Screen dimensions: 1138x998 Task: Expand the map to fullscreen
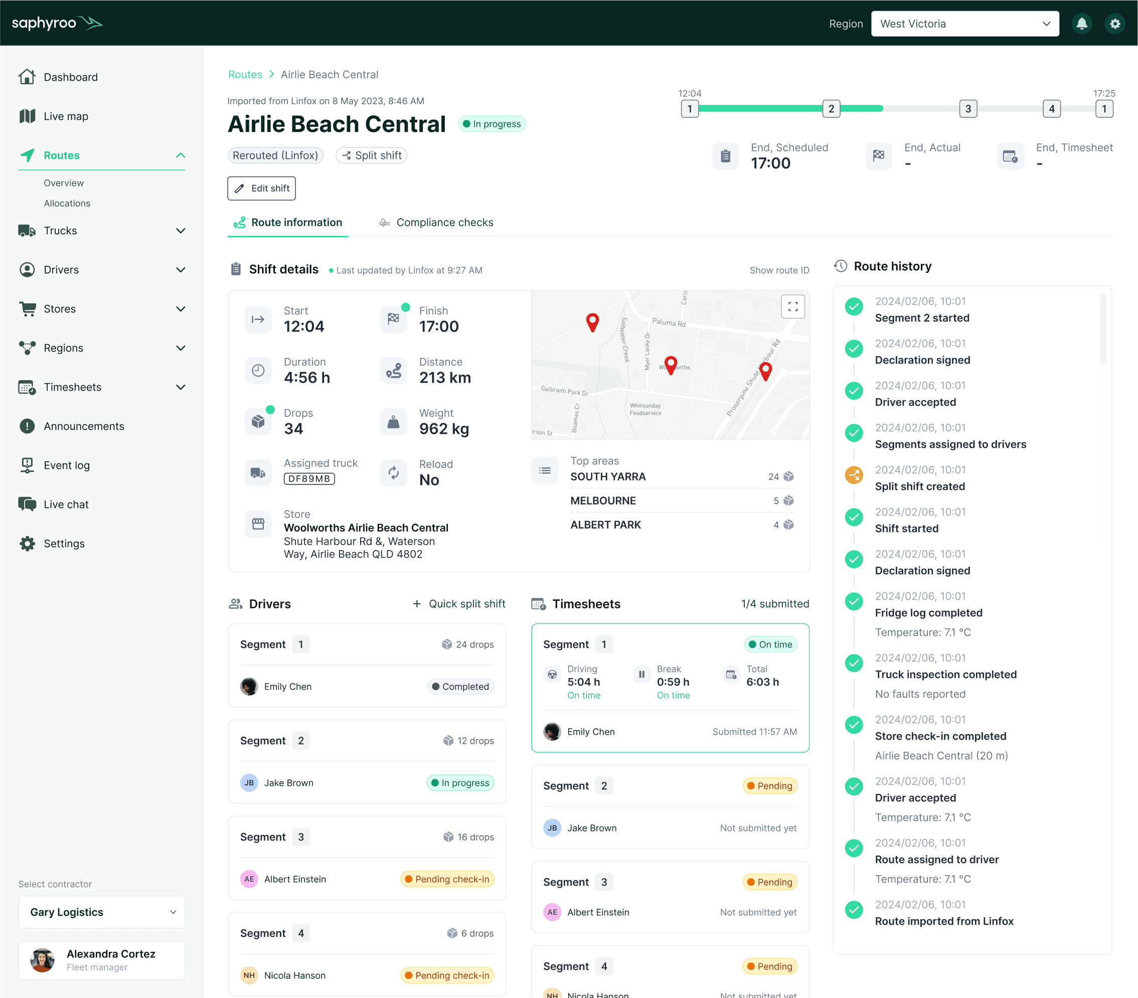tap(793, 306)
